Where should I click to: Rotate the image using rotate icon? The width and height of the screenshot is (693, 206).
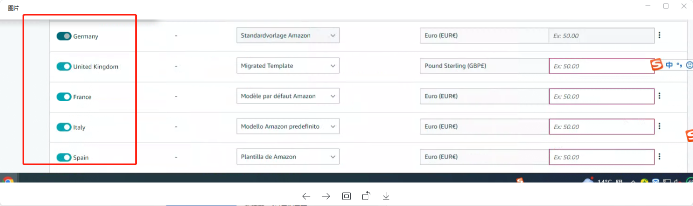(366, 195)
